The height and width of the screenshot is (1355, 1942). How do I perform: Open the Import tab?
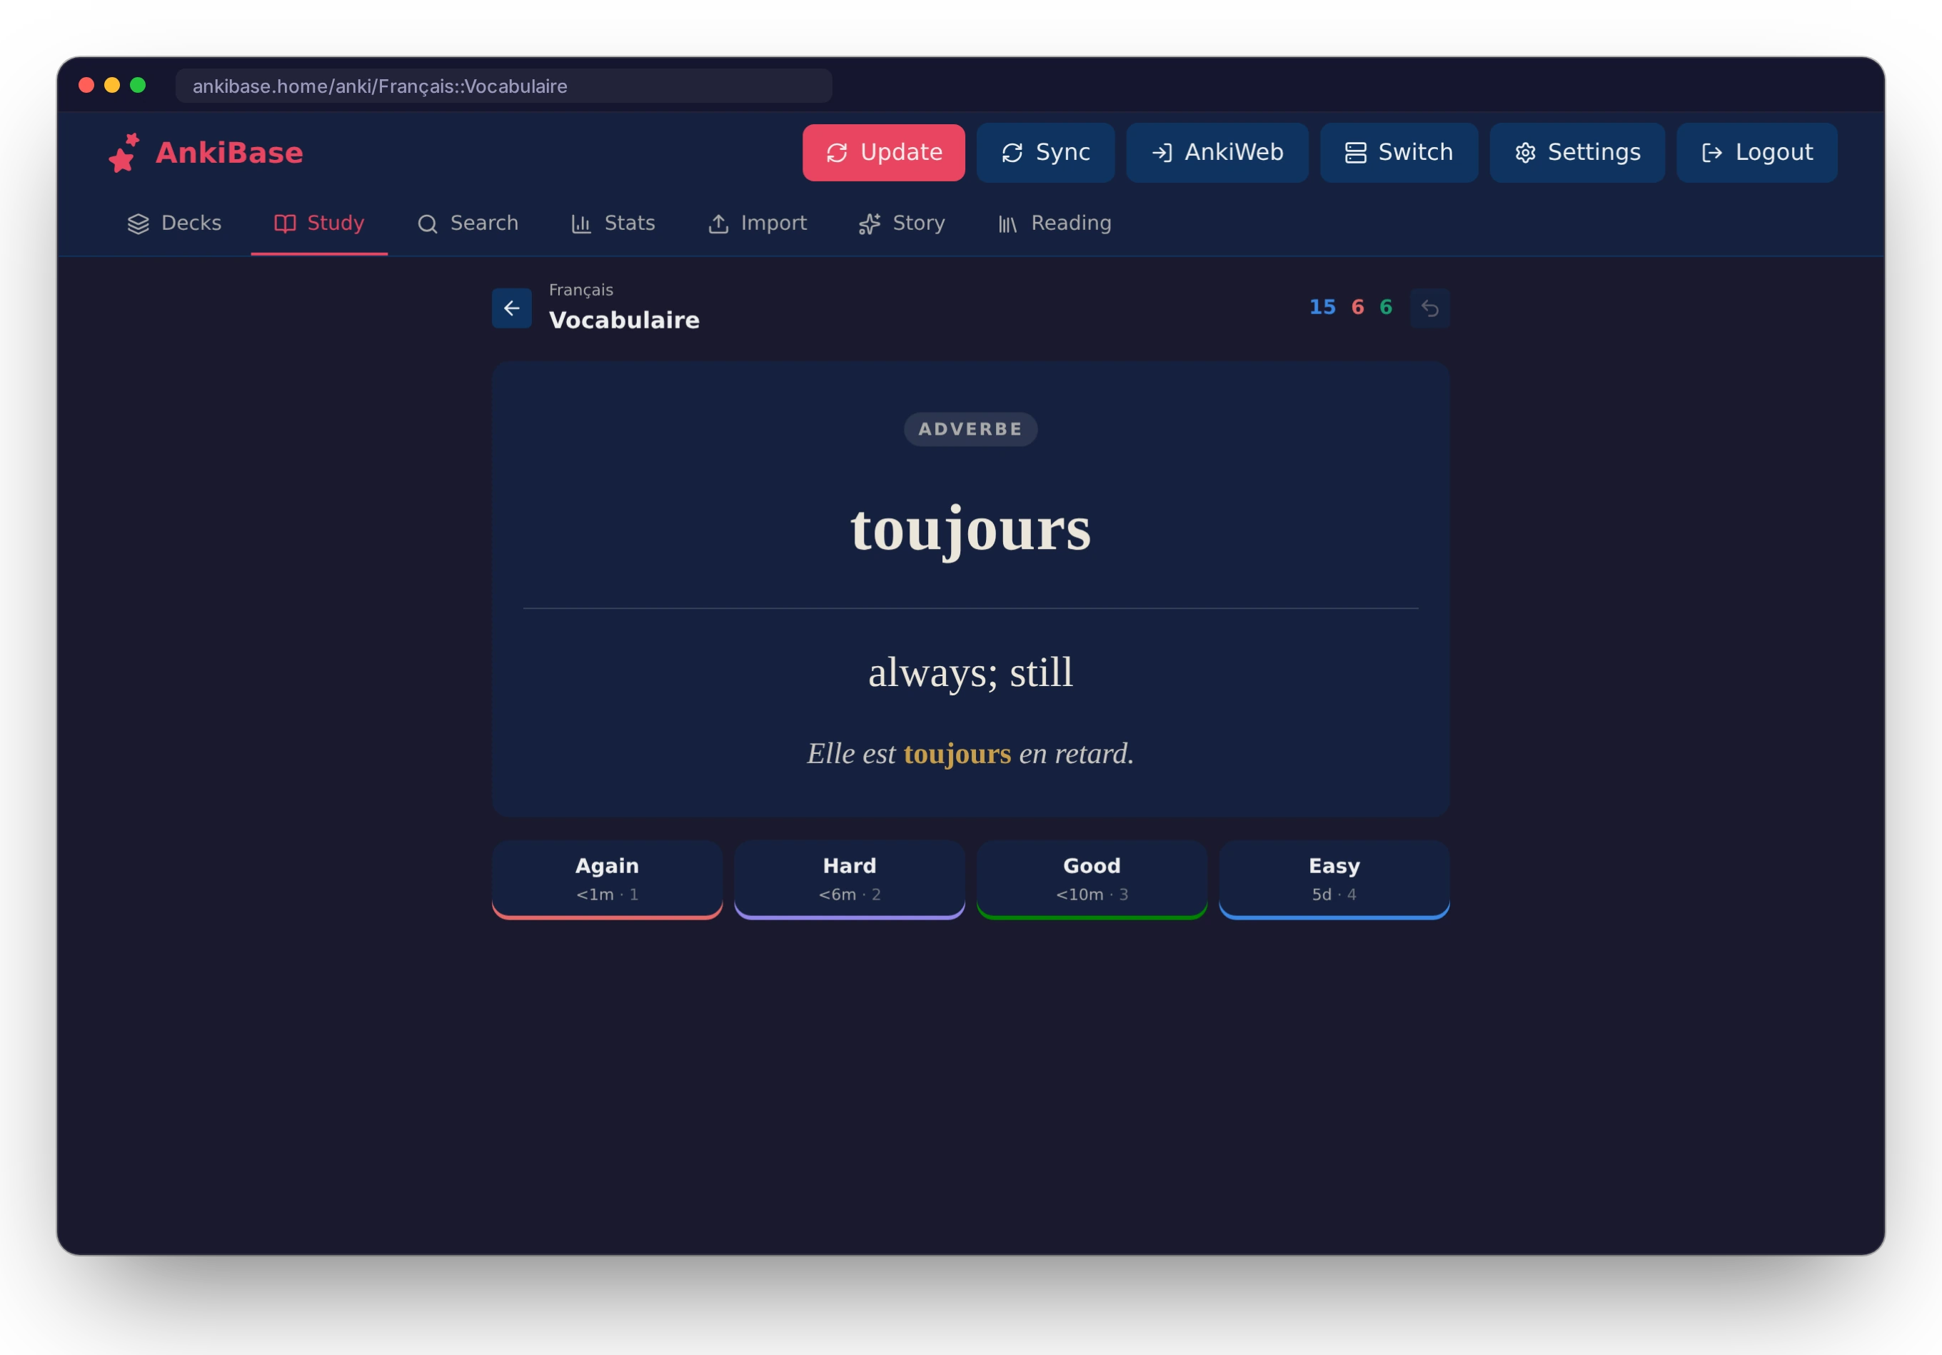point(757,223)
